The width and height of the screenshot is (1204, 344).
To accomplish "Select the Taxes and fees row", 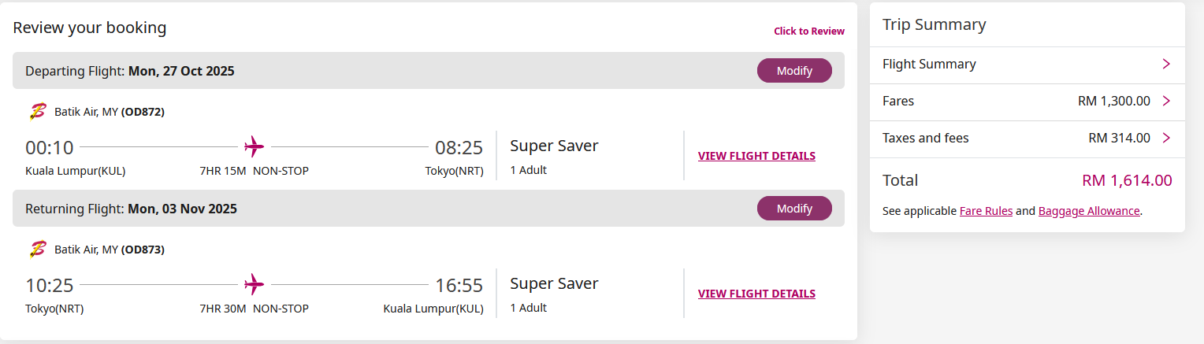I will 1027,139.
